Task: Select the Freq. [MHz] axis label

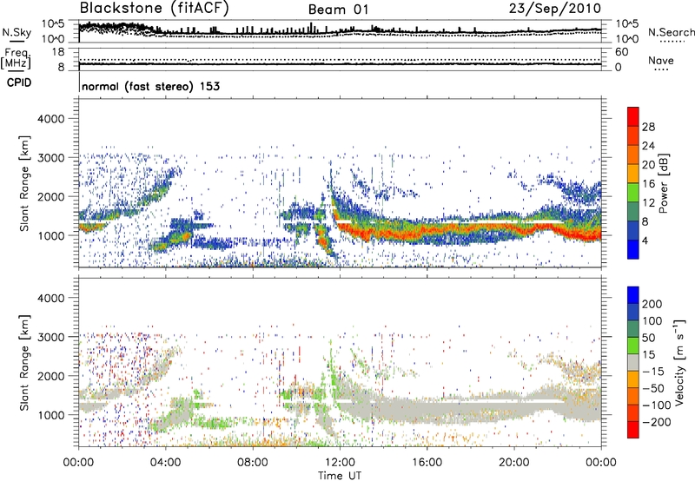Action: tap(16, 58)
